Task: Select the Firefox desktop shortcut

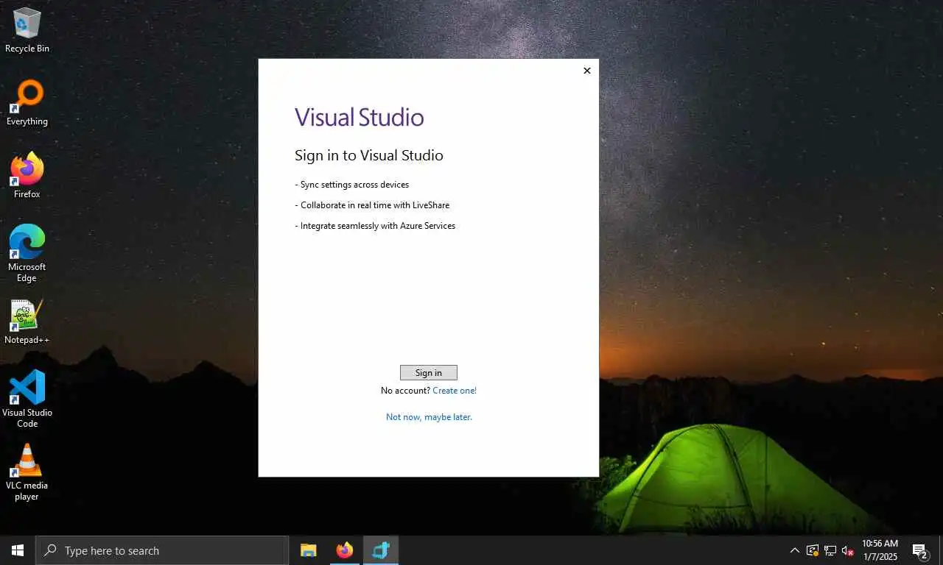Action: (27, 176)
